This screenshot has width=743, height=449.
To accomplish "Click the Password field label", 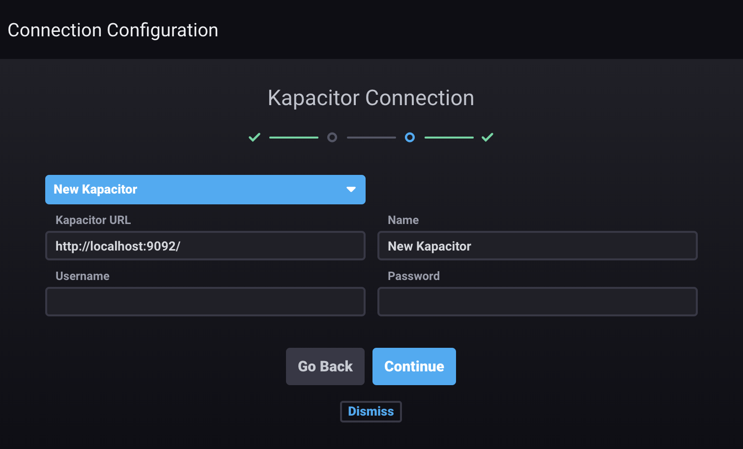I will (x=414, y=276).
